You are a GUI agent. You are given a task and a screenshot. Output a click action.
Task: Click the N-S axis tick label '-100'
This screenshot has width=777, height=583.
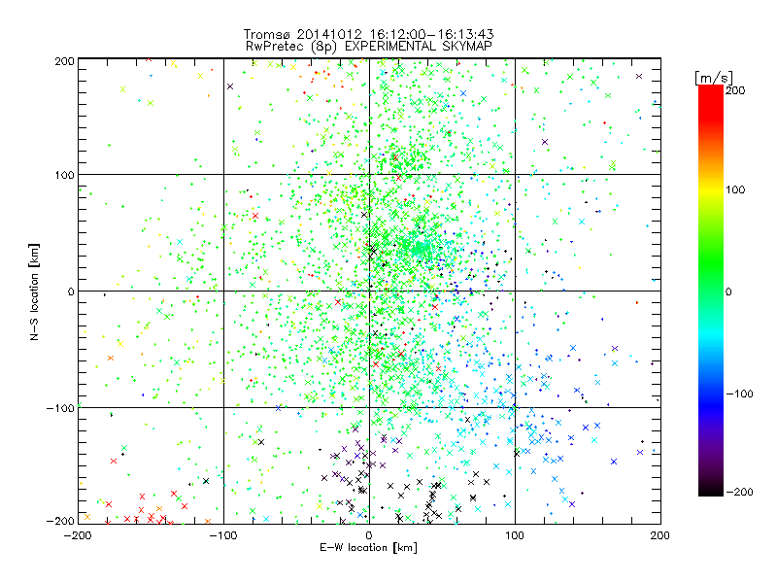tap(60, 408)
